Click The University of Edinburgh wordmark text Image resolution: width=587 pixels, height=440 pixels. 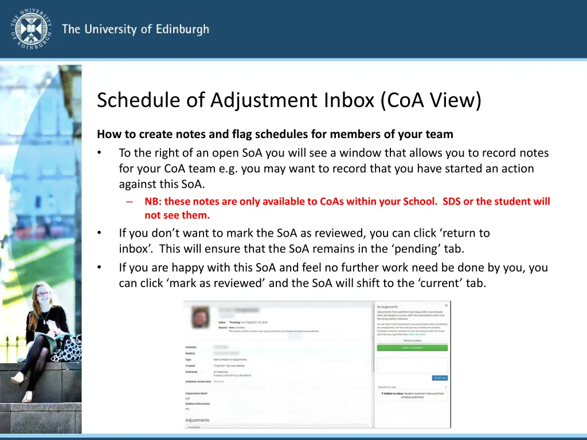tap(135, 29)
